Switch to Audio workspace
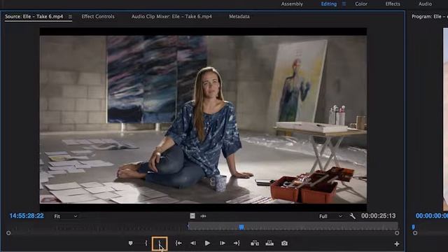The image size is (448, 252). coord(425,3)
